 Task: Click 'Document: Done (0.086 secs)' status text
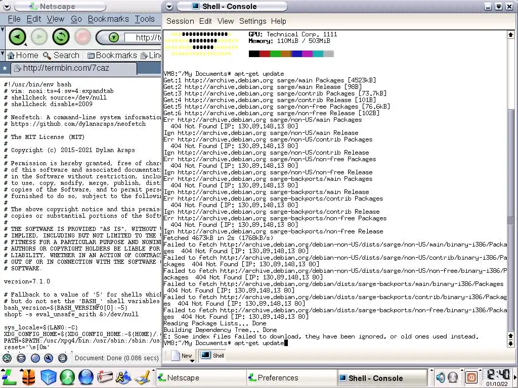[117, 358]
